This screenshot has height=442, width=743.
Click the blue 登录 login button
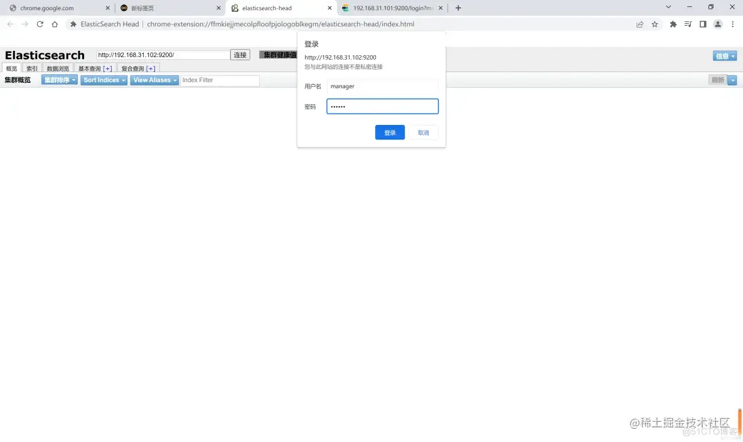(390, 132)
